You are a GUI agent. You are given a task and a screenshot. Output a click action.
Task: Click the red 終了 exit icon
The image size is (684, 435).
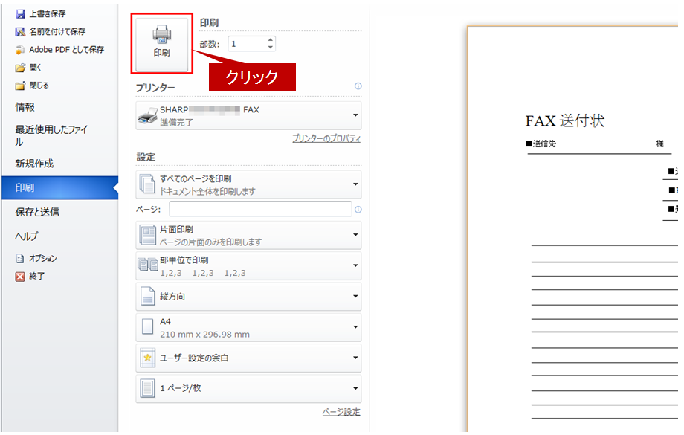coord(20,276)
